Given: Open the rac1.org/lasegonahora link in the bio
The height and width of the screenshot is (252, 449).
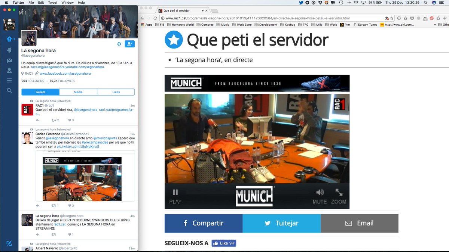Looking at the screenshot, I should pyautogui.click(x=48, y=67).
